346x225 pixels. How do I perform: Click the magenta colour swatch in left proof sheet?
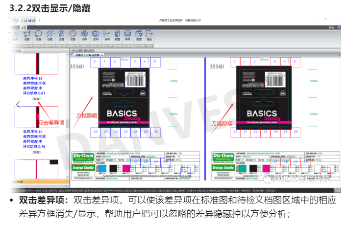[x=126, y=169]
